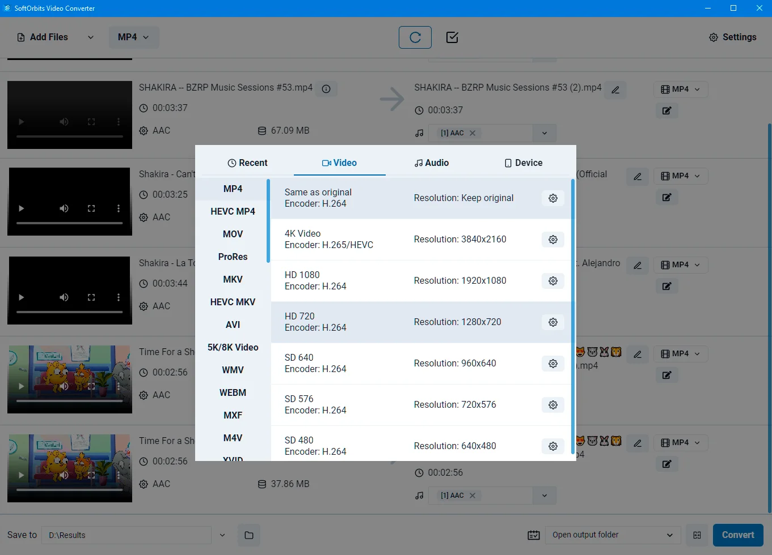Click the playback progress bar on Shakira thumbnail
This screenshot has width=772, height=555.
[69, 138]
